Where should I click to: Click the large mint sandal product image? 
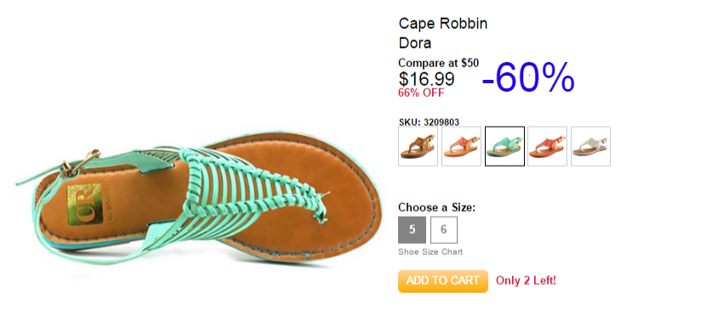point(199,199)
